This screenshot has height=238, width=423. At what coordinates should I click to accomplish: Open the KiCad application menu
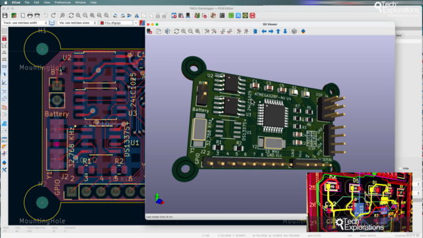(x=16, y=3)
